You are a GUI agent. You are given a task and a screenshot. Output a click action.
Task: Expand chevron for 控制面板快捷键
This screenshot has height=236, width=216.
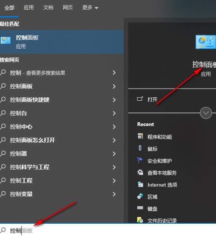[114, 100]
